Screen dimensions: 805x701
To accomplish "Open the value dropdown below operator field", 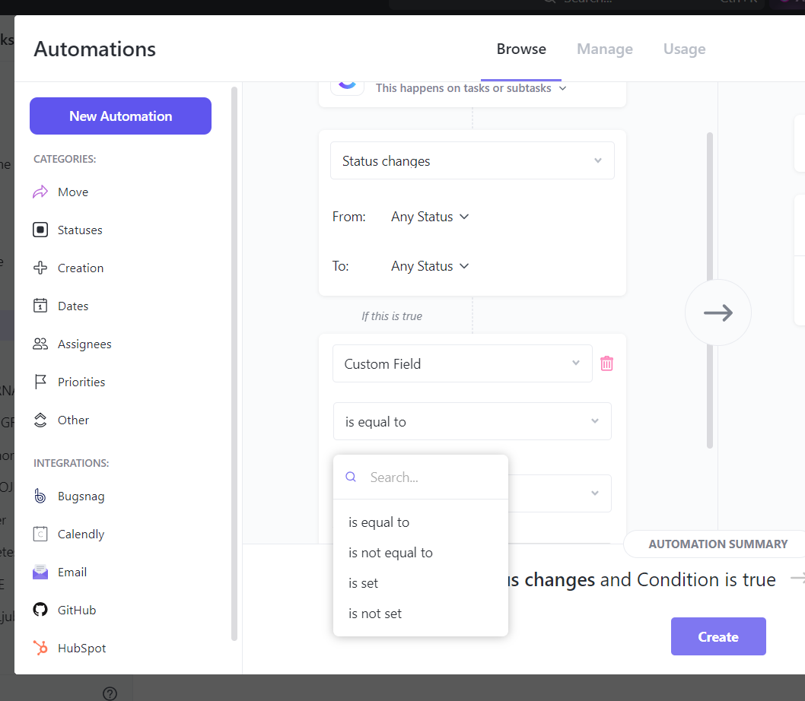I will (x=560, y=493).
